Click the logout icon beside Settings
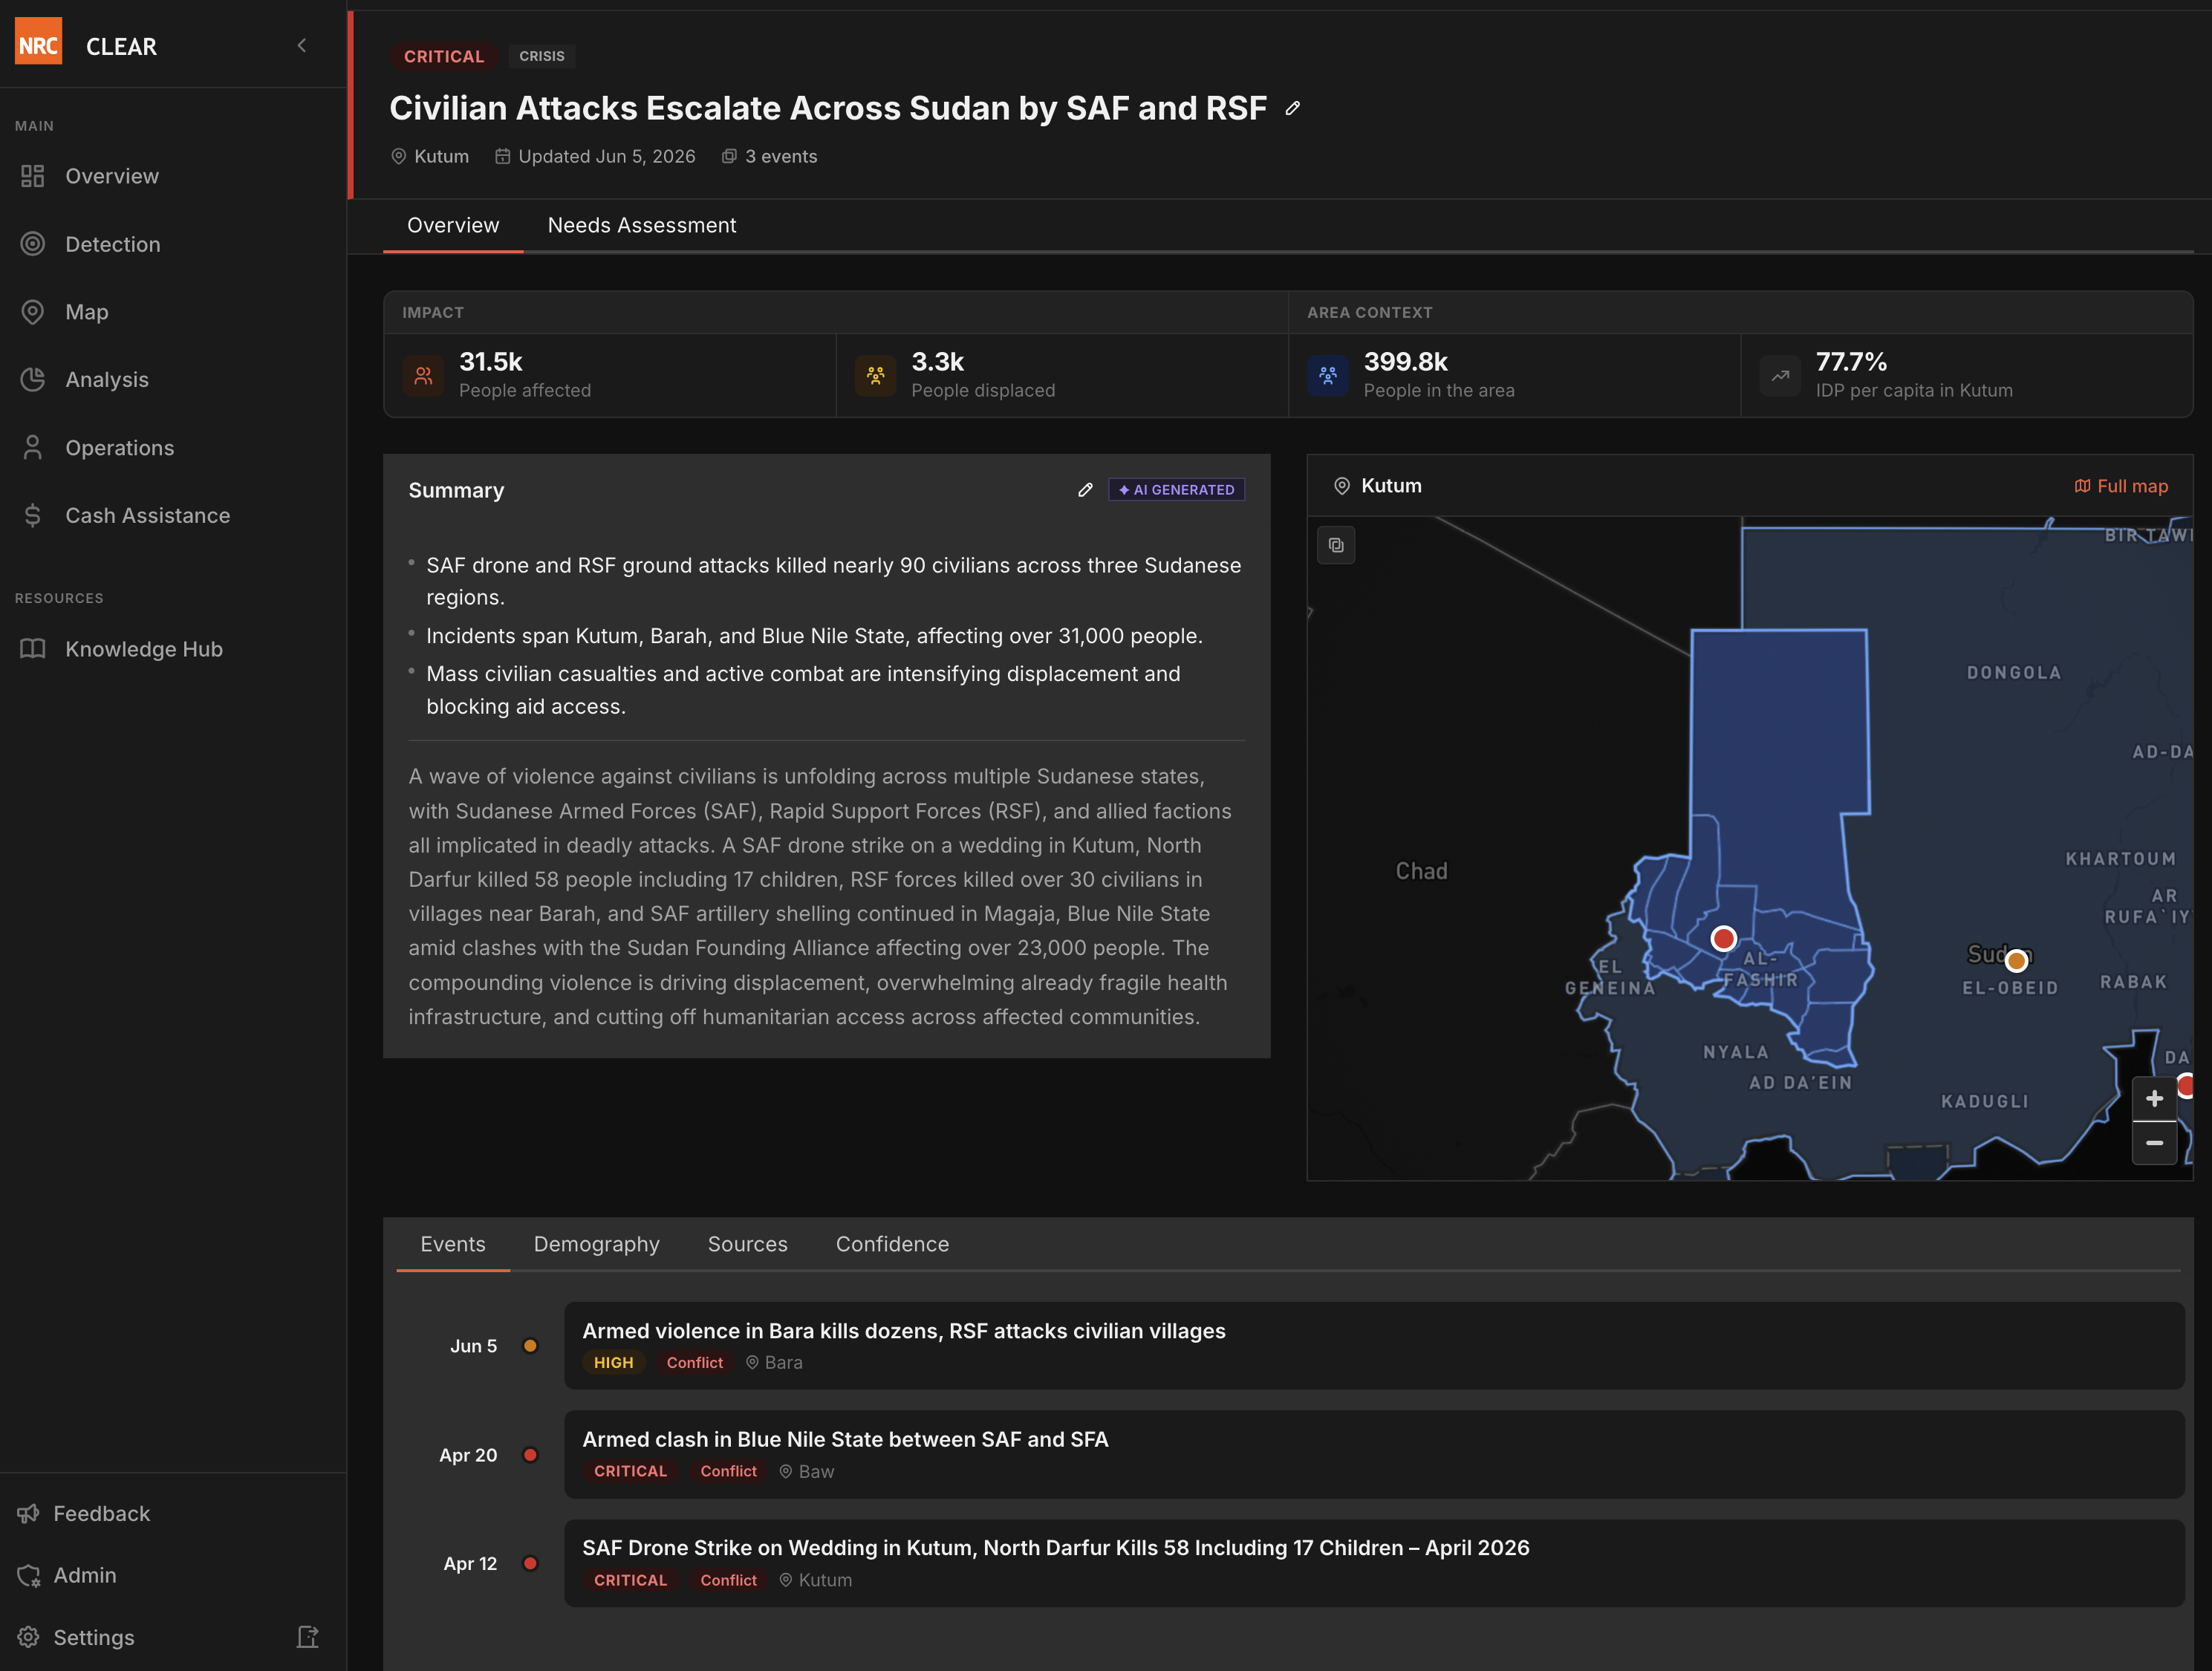Image resolution: width=2212 pixels, height=1671 pixels. coord(308,1637)
